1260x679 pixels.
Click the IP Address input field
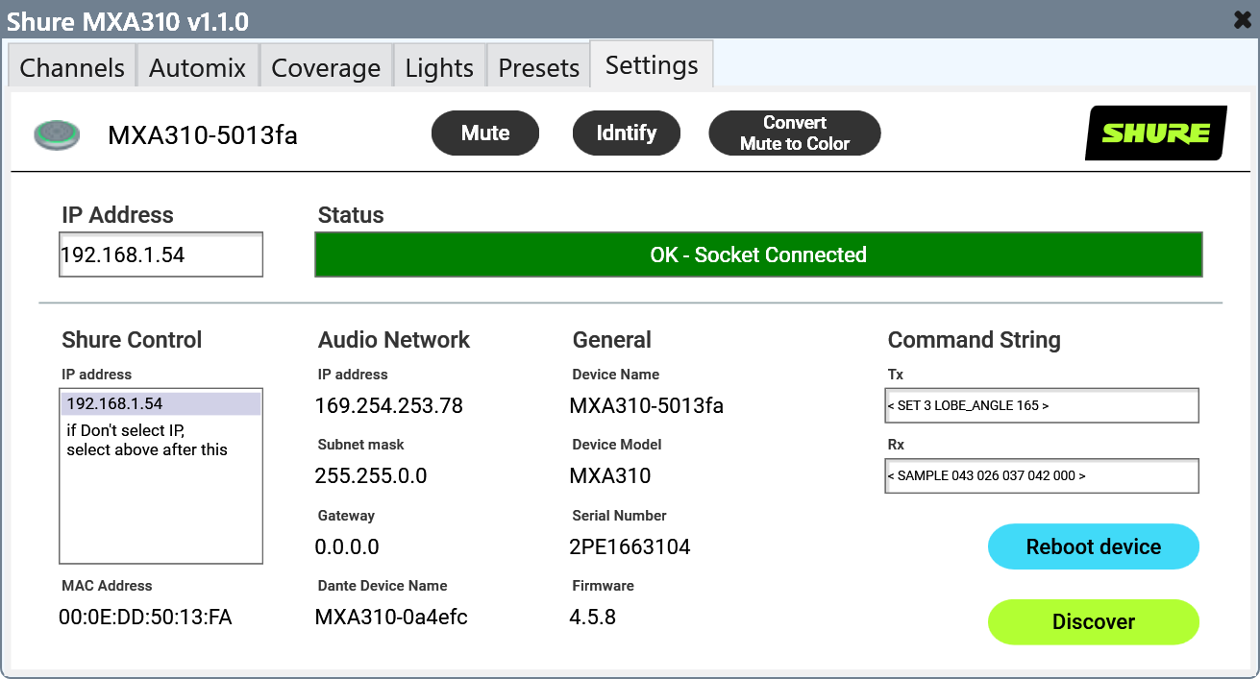[x=161, y=255]
